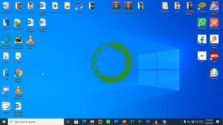Viewport: 223px width, 125px height.
Task: Select the derek folder on the desktop
Action: (x=31, y=7)
